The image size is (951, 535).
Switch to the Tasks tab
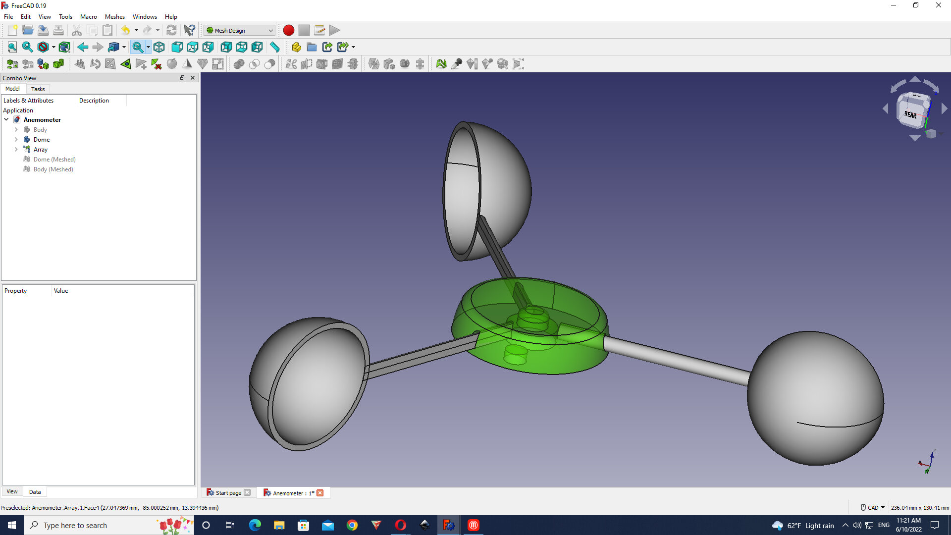point(38,89)
